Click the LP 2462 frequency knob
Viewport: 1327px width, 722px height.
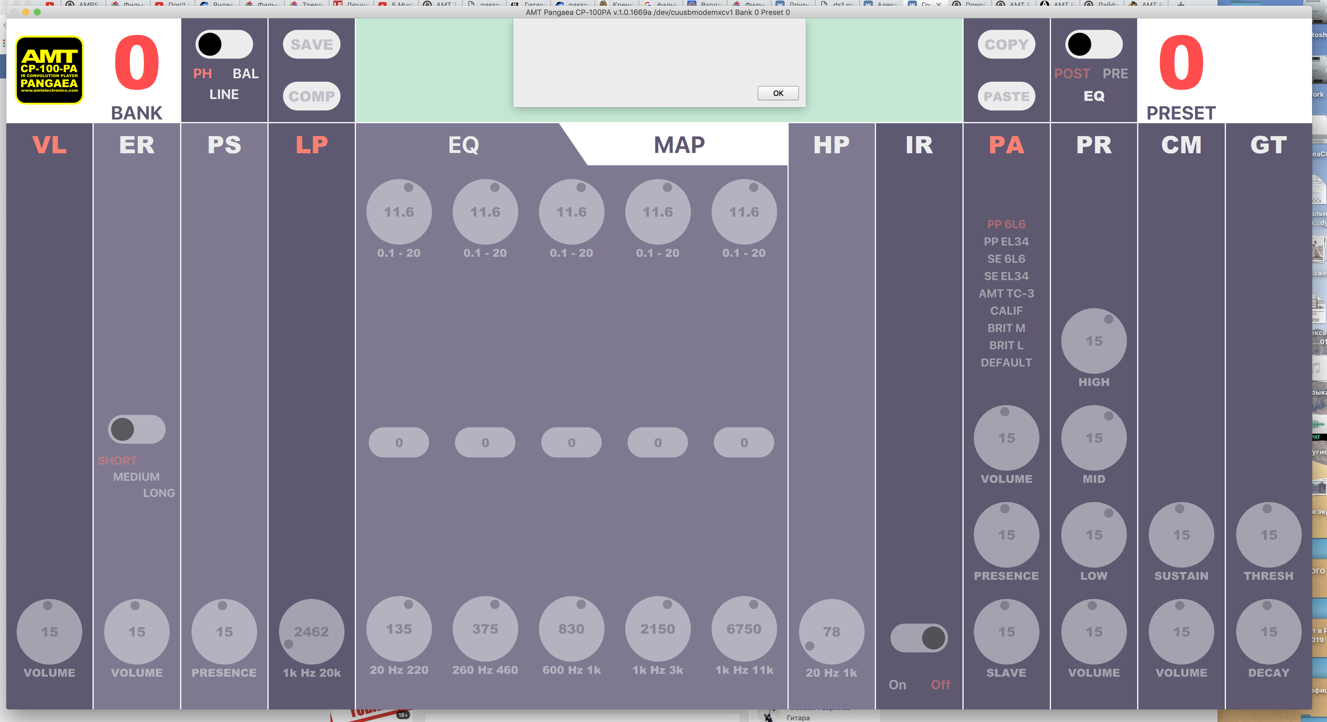point(311,631)
